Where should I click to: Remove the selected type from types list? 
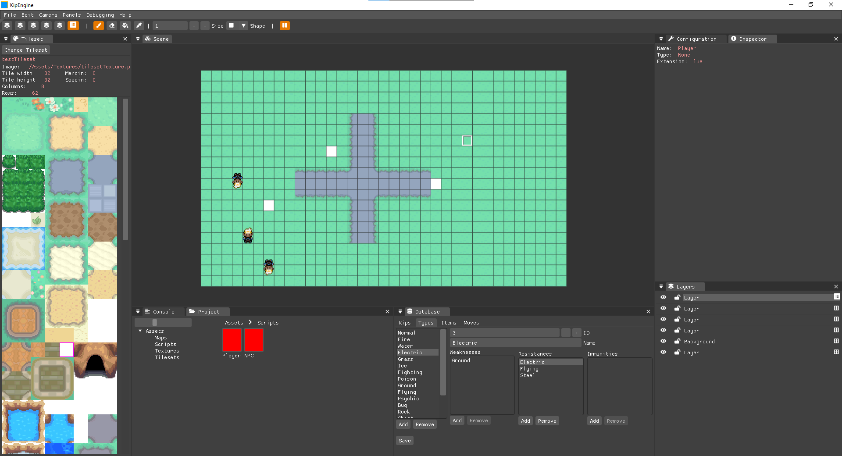[x=425, y=424]
